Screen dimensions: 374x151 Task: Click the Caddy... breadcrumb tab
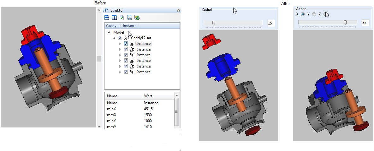[113, 26]
